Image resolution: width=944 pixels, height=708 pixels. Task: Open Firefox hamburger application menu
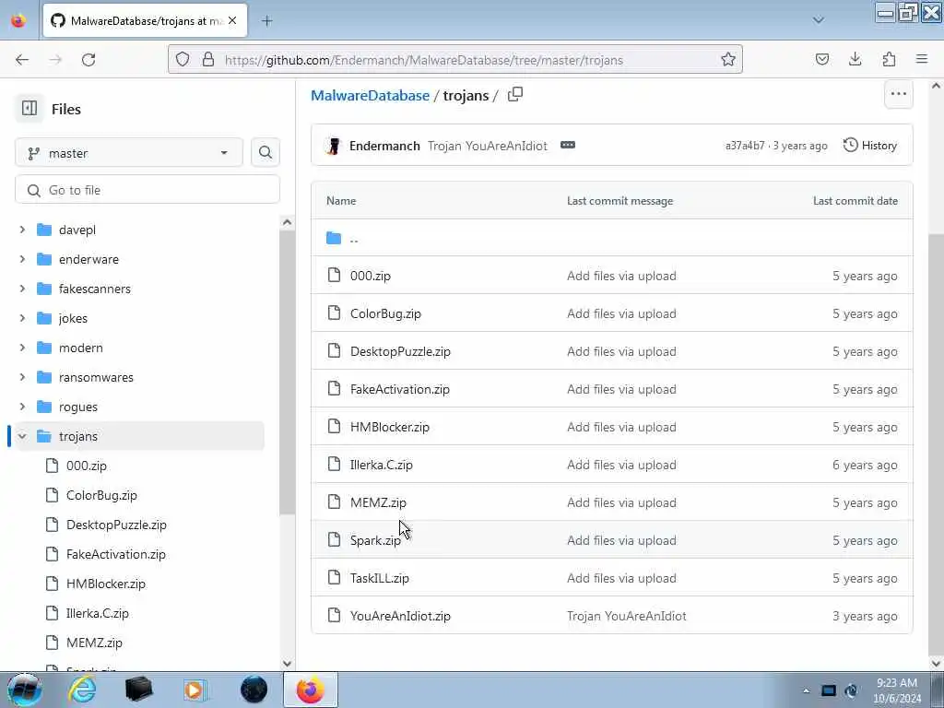click(922, 59)
